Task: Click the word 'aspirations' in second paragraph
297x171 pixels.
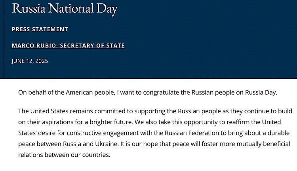Action: pos(57,122)
